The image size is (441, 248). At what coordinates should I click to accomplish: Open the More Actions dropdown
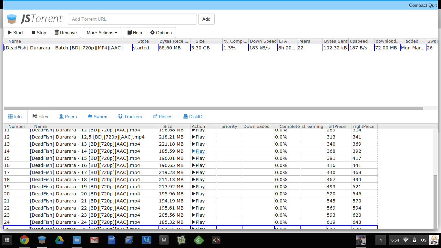(x=102, y=33)
